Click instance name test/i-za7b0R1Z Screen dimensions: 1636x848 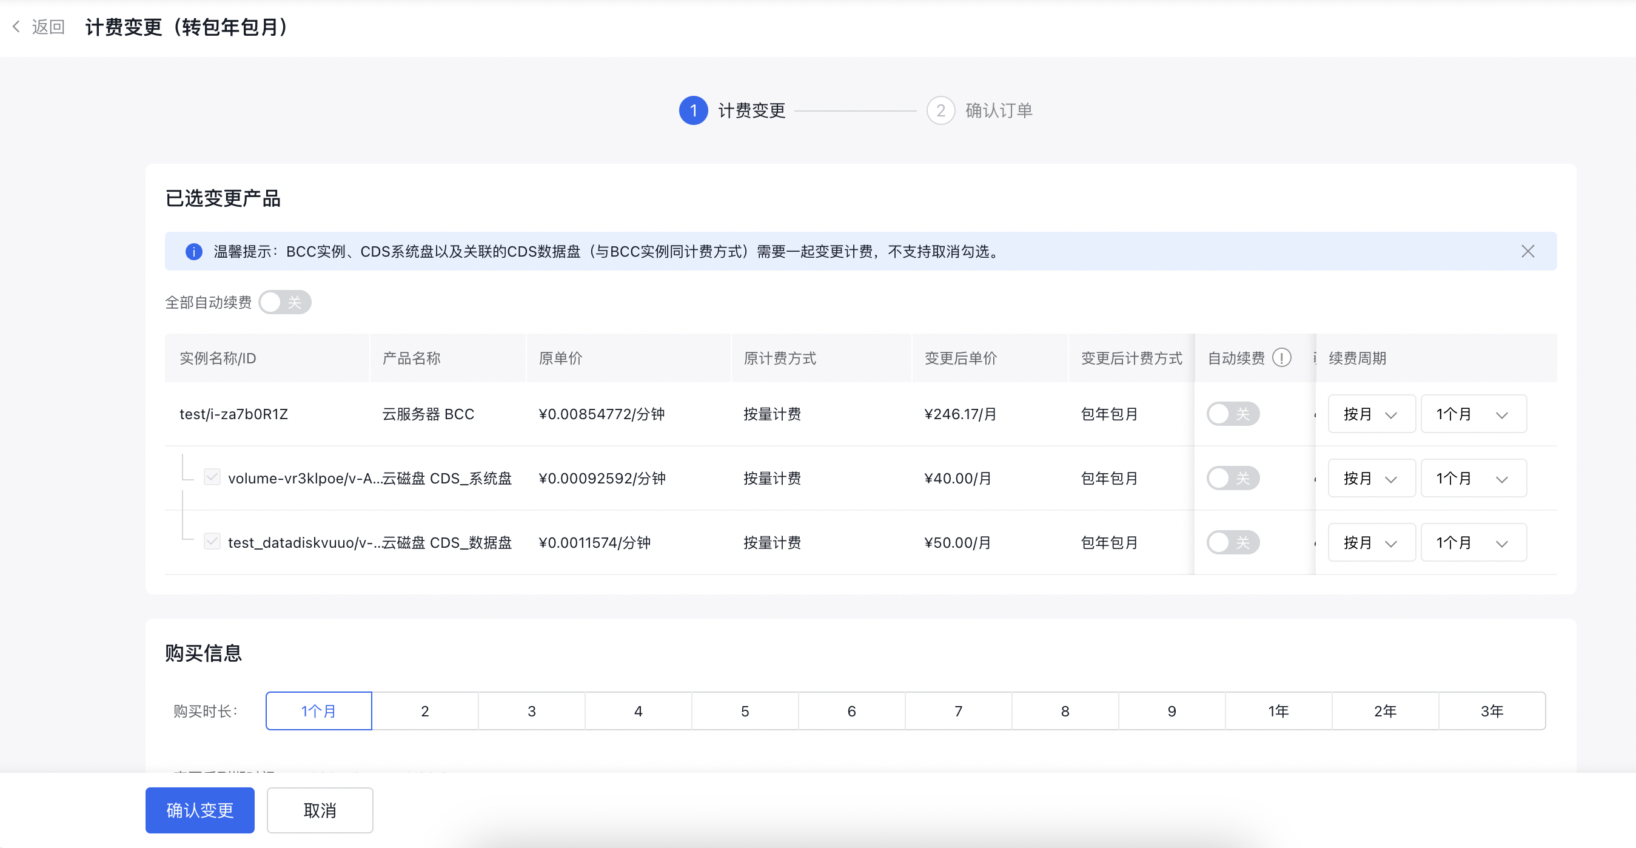point(233,414)
